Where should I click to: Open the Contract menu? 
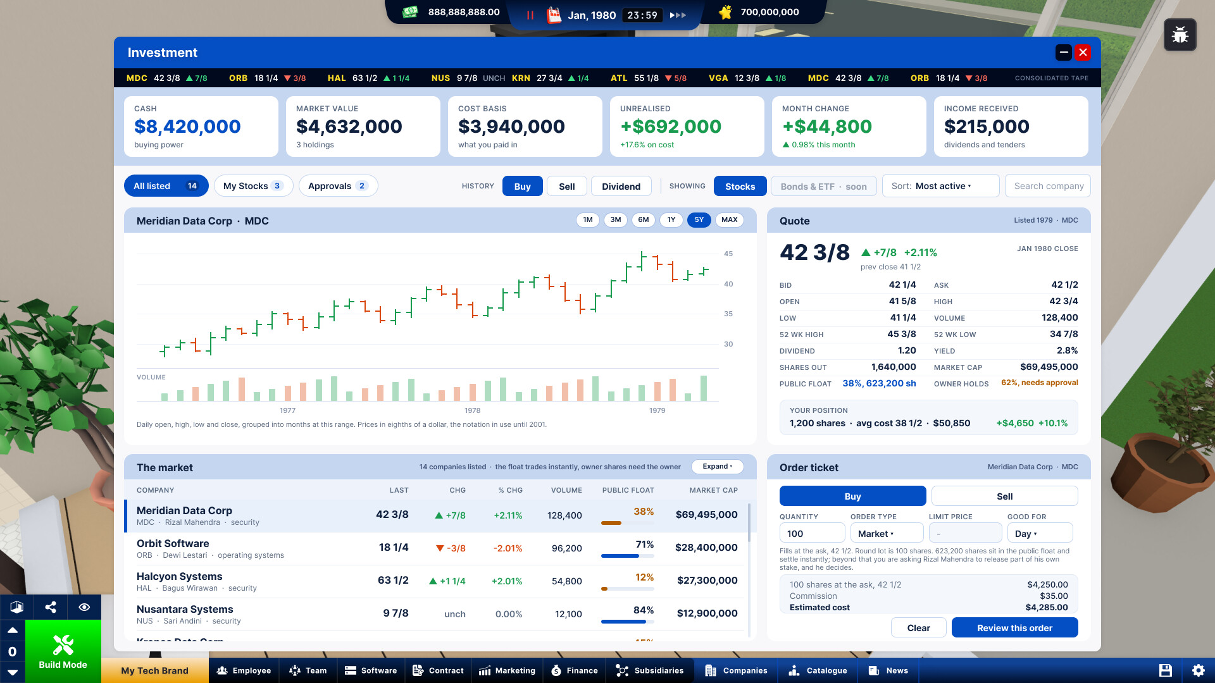click(x=438, y=670)
